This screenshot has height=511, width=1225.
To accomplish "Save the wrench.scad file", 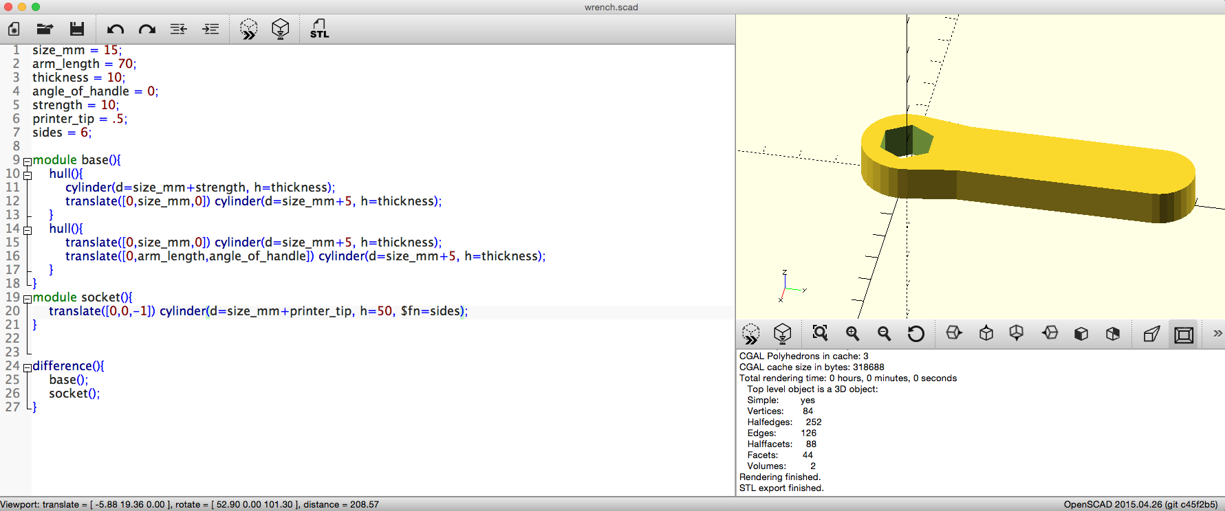I will (x=77, y=29).
